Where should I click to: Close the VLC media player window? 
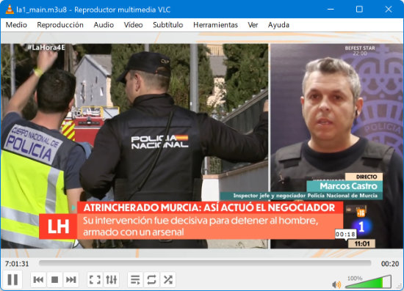[389, 10]
